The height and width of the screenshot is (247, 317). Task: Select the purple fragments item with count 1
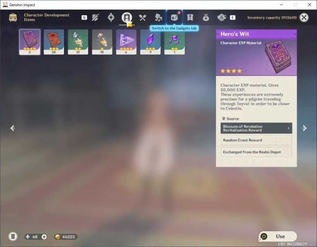point(174,42)
